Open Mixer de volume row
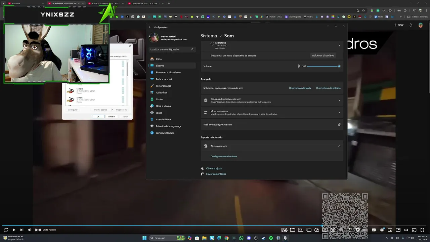Screen dimensions: 430x242 pos(272,113)
